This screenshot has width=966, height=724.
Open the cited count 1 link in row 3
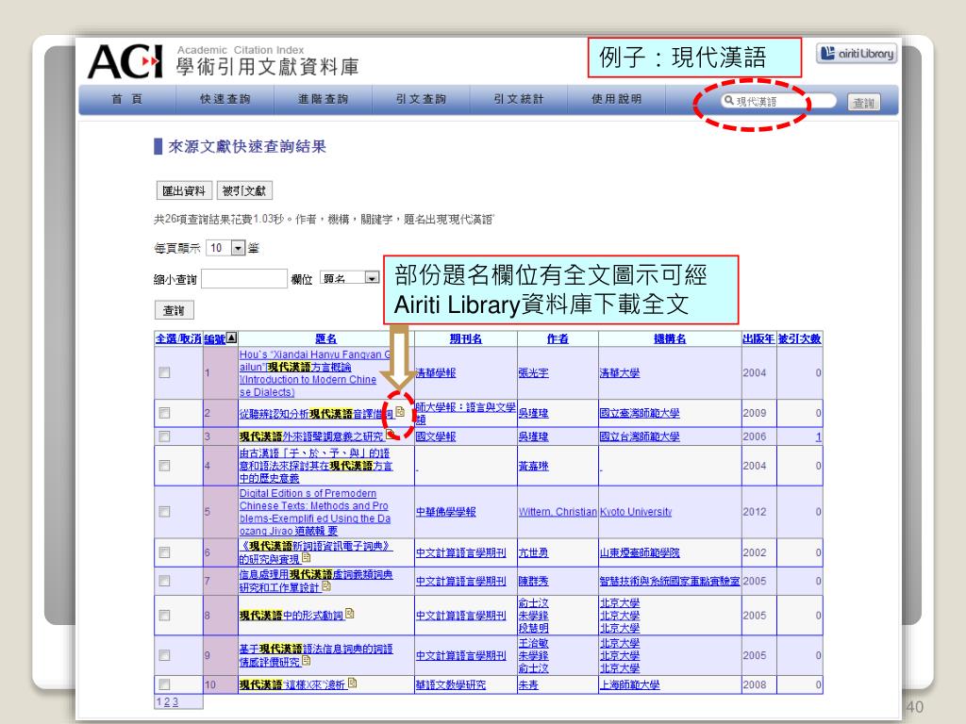(x=818, y=436)
